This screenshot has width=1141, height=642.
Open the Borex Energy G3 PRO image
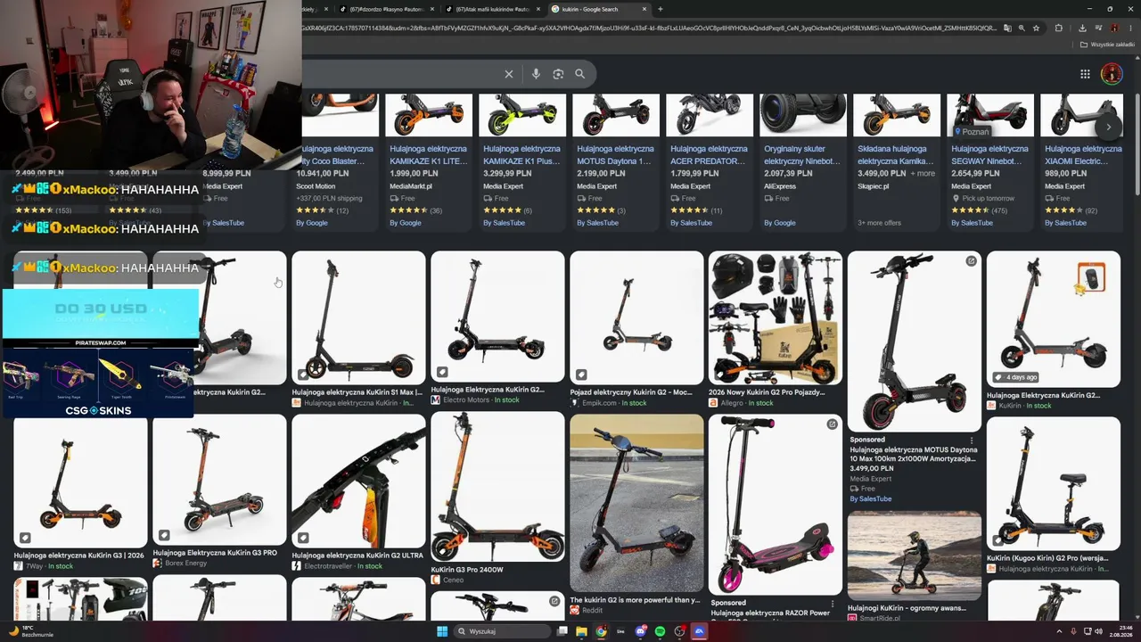(219, 480)
